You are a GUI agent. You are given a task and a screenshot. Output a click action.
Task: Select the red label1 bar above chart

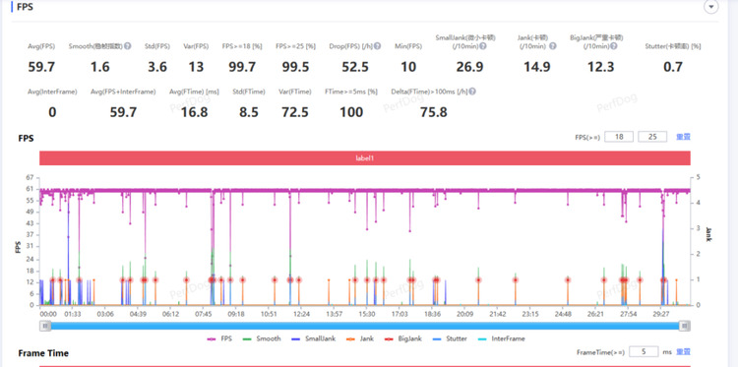(x=365, y=158)
